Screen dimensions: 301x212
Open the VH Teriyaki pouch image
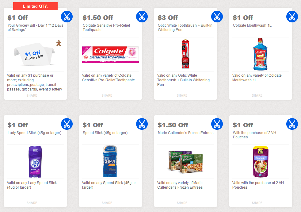point(261,162)
